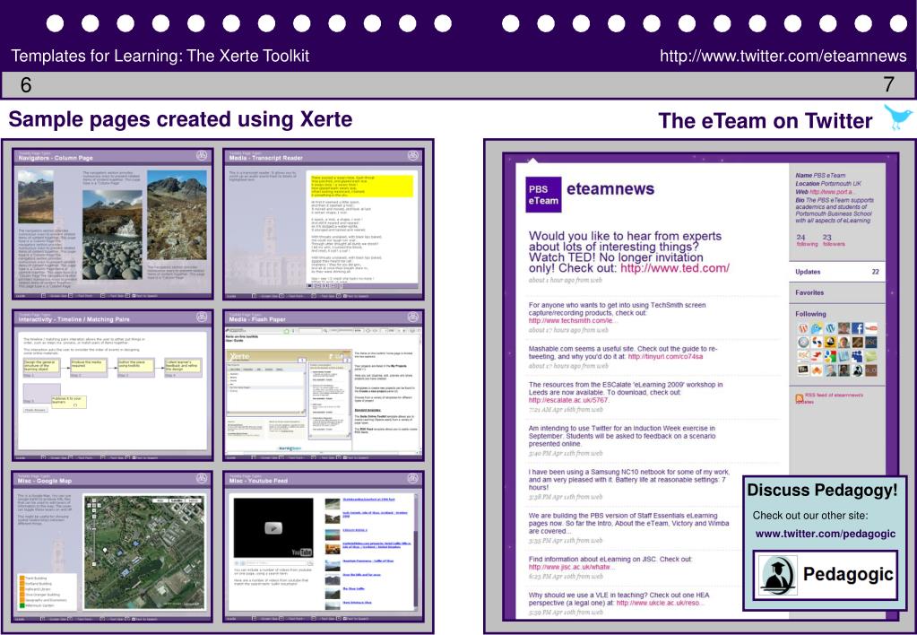917x635 pixels.
Task: Click the Youtube Feed list scrollbar
Action: [x=417, y=553]
